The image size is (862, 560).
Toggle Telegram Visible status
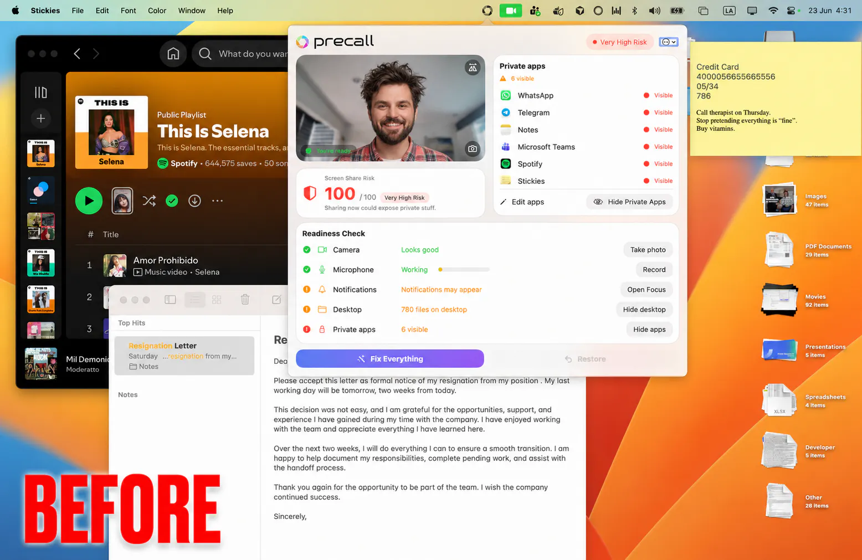pos(658,112)
